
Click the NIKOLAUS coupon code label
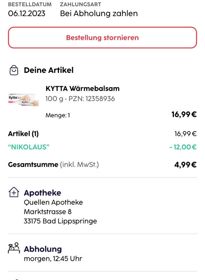[29, 147]
